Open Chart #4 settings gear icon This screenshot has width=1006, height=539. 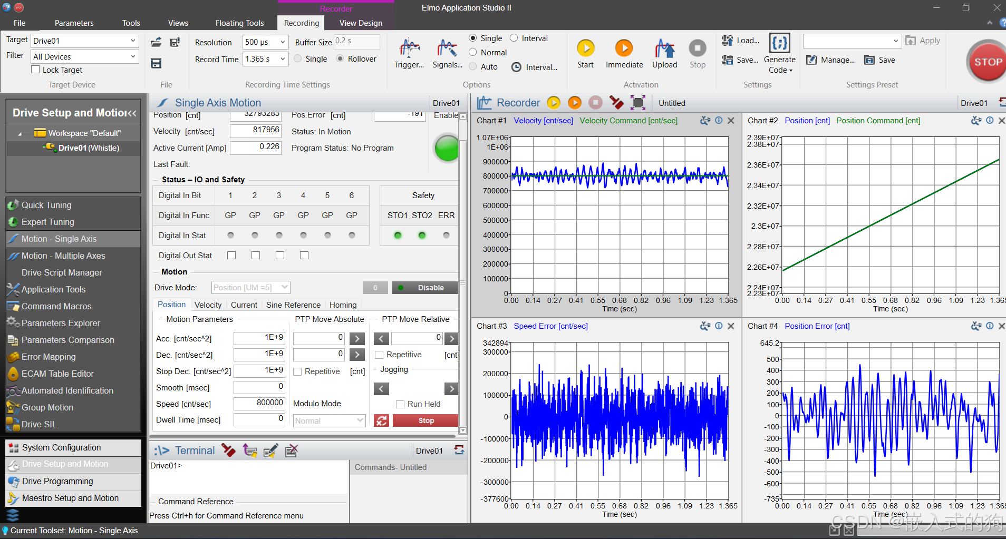(976, 326)
